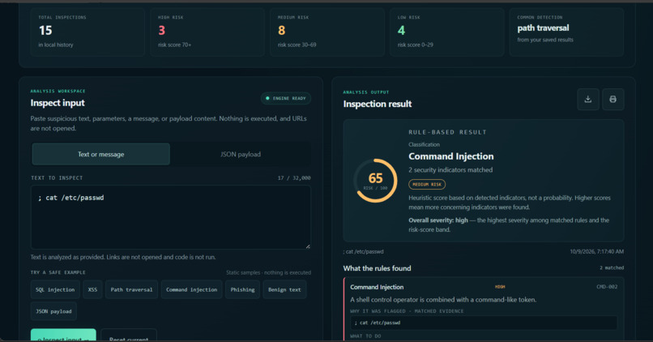
Task: Click the matched evidence code box
Action: [x=484, y=323]
